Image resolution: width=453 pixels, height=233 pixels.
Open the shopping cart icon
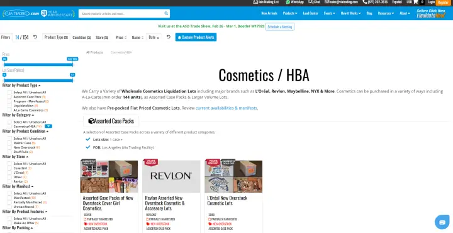(416, 2)
